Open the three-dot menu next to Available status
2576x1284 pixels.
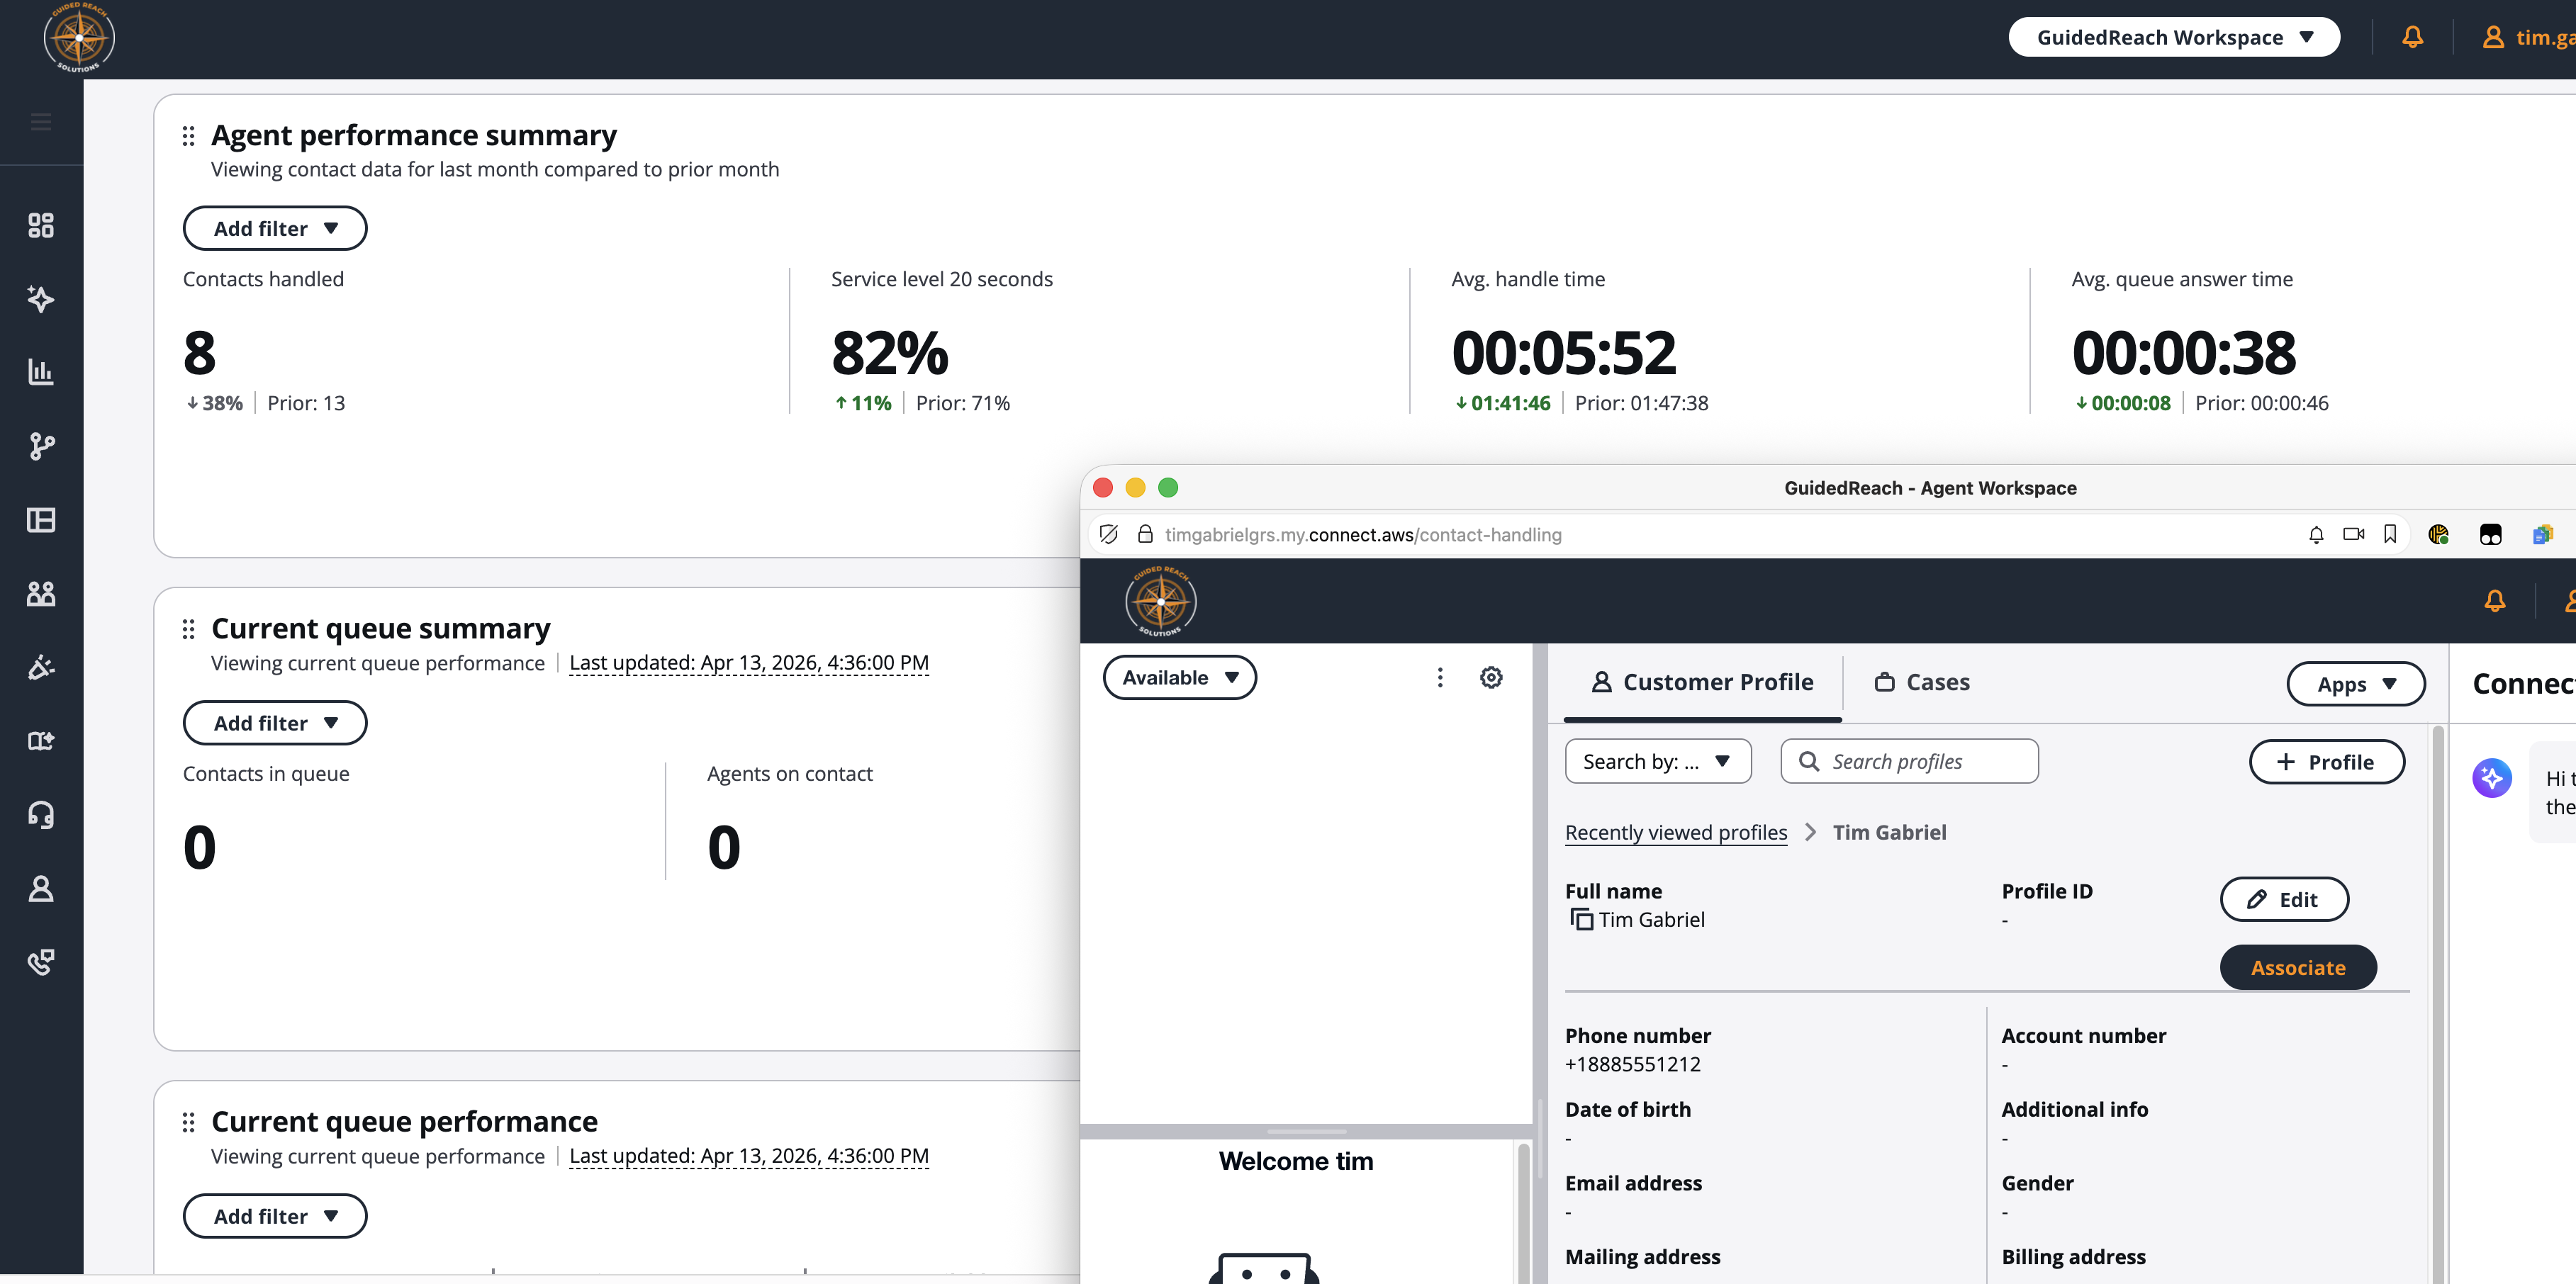coord(1440,677)
